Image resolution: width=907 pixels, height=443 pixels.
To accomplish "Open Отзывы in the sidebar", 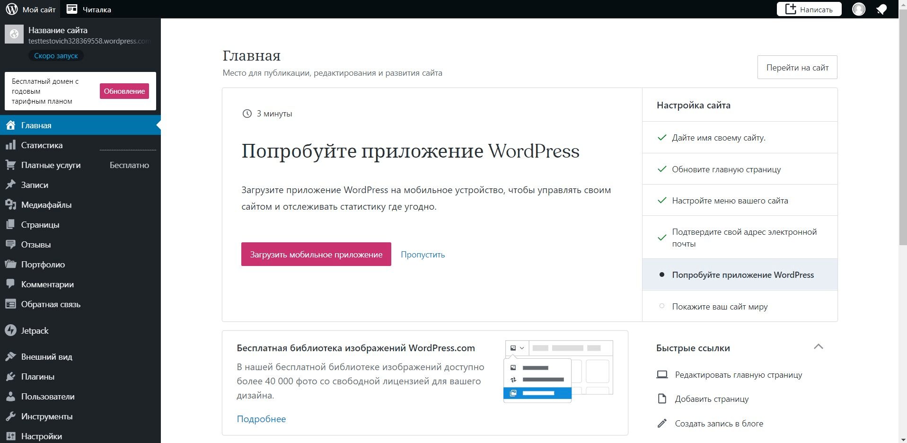I will point(80,244).
